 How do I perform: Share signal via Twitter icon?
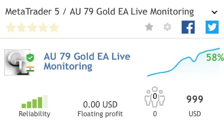[212, 27]
